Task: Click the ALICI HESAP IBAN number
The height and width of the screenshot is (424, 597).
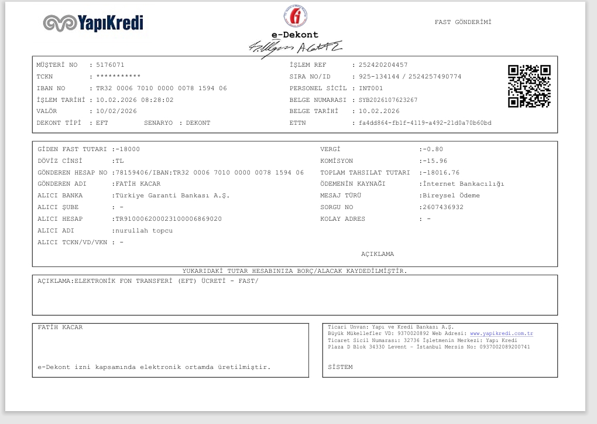Action: 169,219
